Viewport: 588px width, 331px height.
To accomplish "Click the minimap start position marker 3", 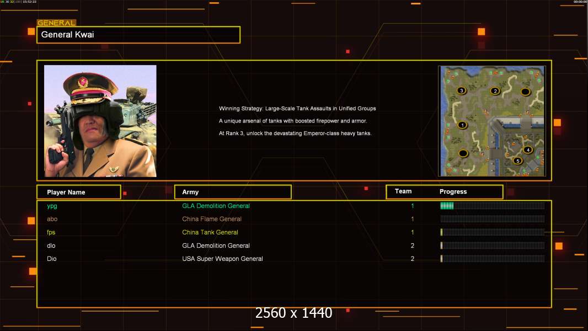I will coord(462,90).
